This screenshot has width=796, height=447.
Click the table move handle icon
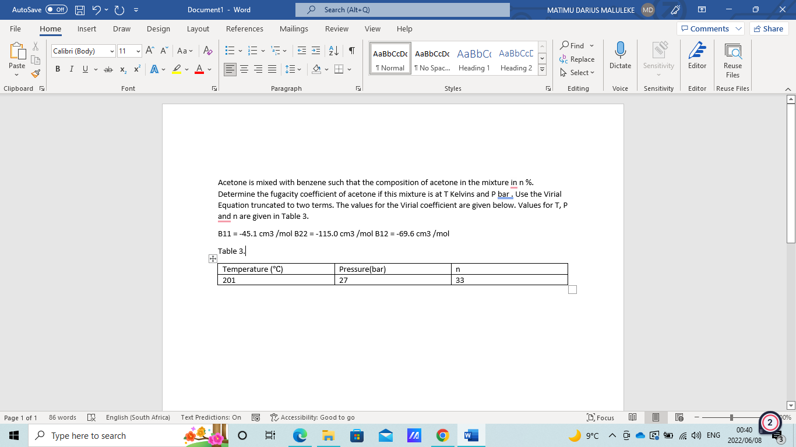tap(213, 258)
